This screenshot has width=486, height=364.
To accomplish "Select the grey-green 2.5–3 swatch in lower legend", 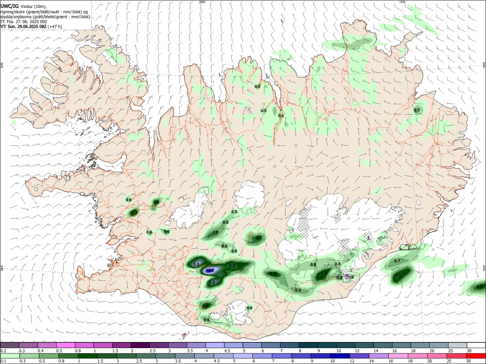I will click(146, 356).
